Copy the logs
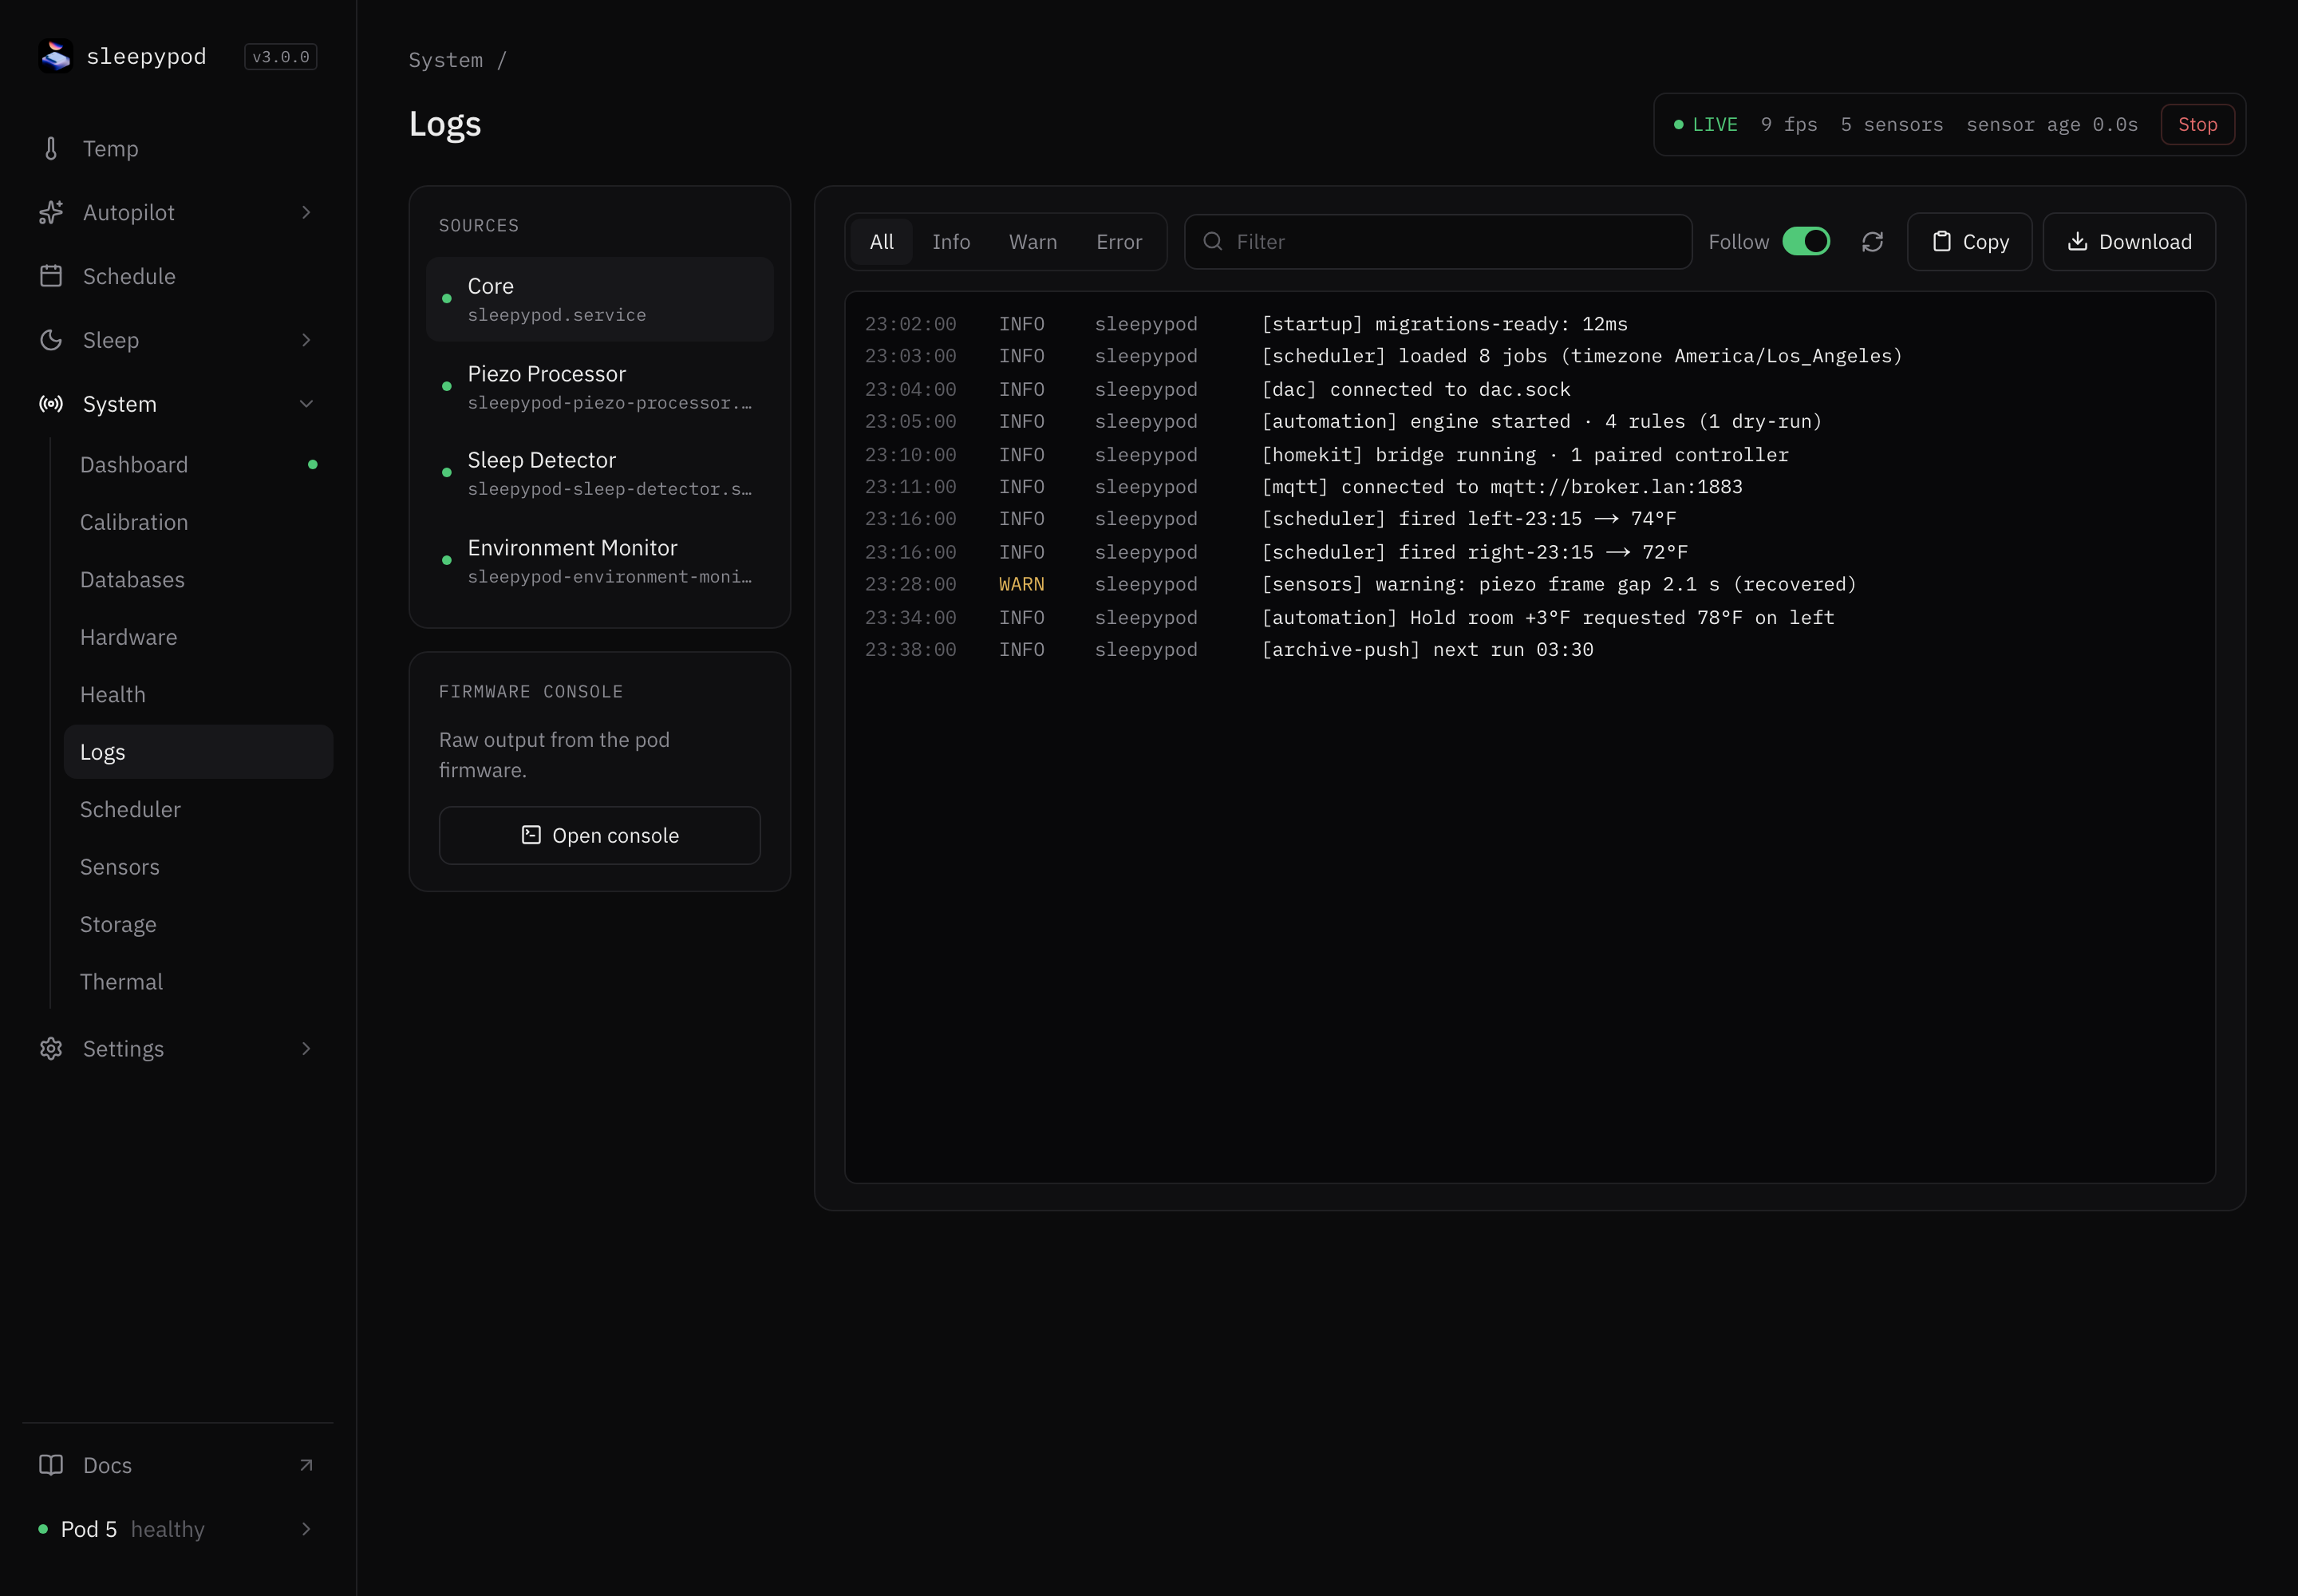 (x=1969, y=242)
